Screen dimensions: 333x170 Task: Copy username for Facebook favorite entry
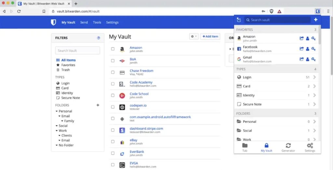307,49
